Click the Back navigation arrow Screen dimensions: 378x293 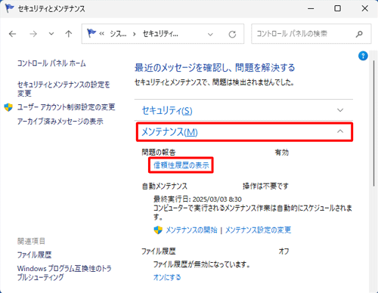tap(12, 34)
